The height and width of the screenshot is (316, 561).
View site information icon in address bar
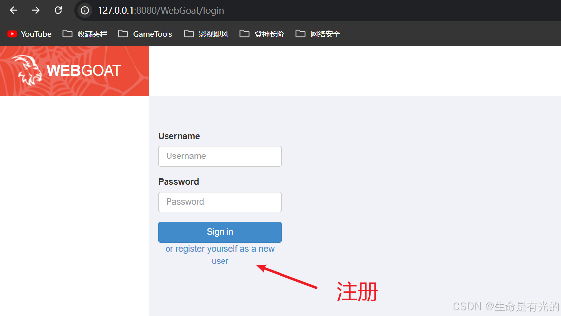coord(85,11)
